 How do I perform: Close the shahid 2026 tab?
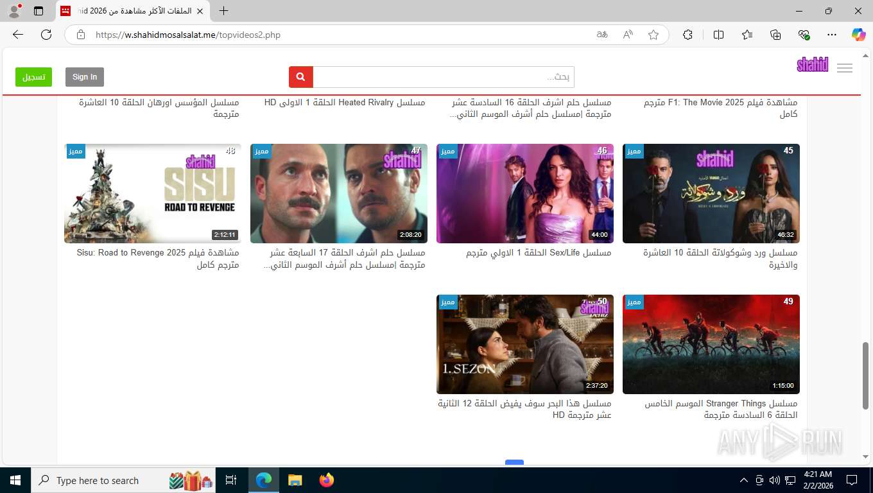click(x=200, y=11)
